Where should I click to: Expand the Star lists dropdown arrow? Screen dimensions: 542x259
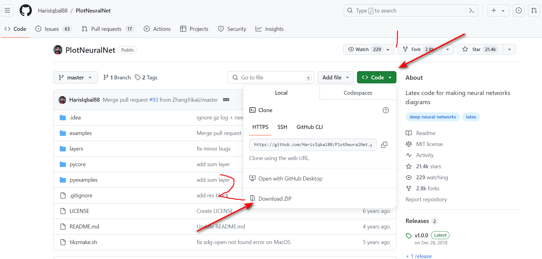(510, 49)
